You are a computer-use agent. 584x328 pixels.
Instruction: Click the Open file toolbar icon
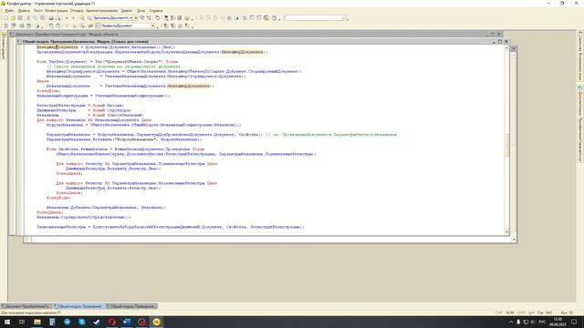point(13,18)
